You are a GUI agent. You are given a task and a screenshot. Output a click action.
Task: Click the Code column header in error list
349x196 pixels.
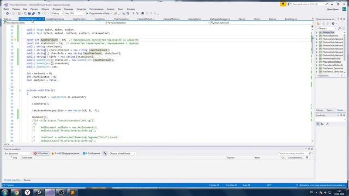(15, 158)
